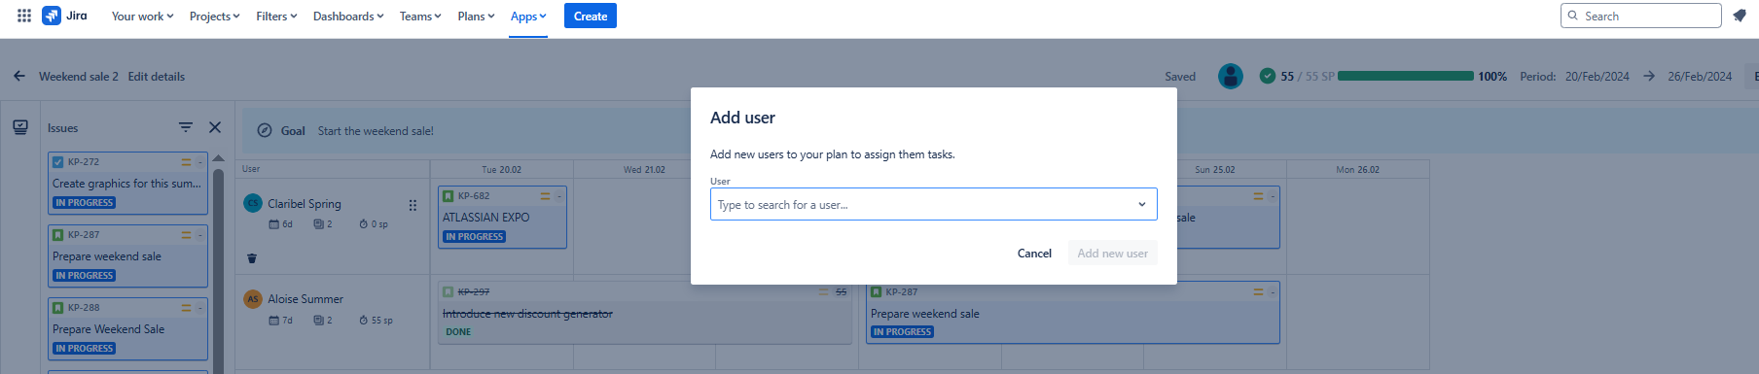Viewport: 1759px width, 374px height.
Task: Select the Aloise Summer user row name
Action: pyautogui.click(x=305, y=299)
